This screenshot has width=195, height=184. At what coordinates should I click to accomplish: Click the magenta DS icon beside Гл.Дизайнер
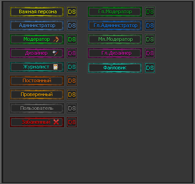pos(150,53)
